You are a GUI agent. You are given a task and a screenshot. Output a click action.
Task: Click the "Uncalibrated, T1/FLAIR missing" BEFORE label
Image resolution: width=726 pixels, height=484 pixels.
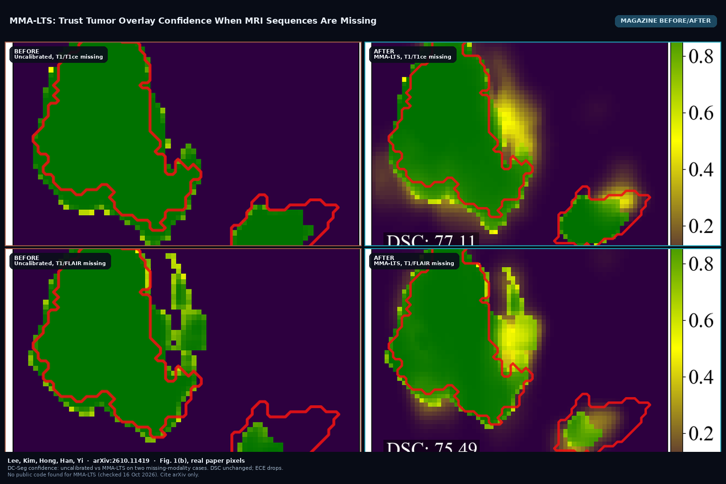click(60, 261)
